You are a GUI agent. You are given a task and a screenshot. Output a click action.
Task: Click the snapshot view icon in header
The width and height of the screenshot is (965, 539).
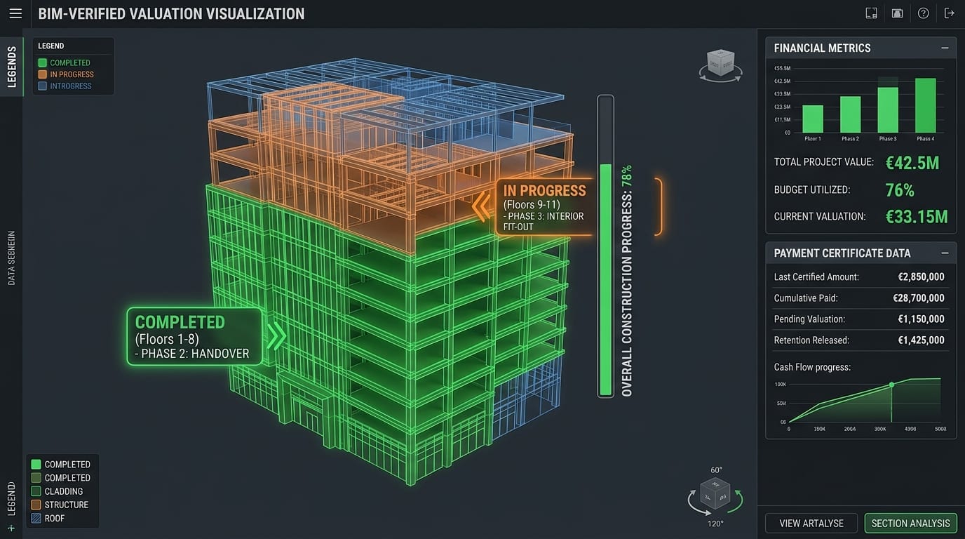[897, 13]
